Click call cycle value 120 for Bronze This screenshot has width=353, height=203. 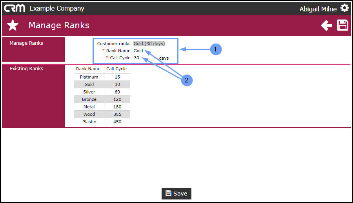point(117,99)
